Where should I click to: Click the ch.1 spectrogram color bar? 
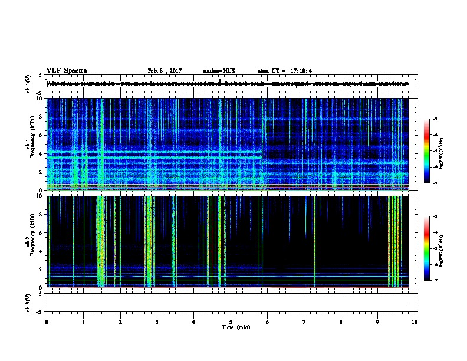click(x=426, y=151)
